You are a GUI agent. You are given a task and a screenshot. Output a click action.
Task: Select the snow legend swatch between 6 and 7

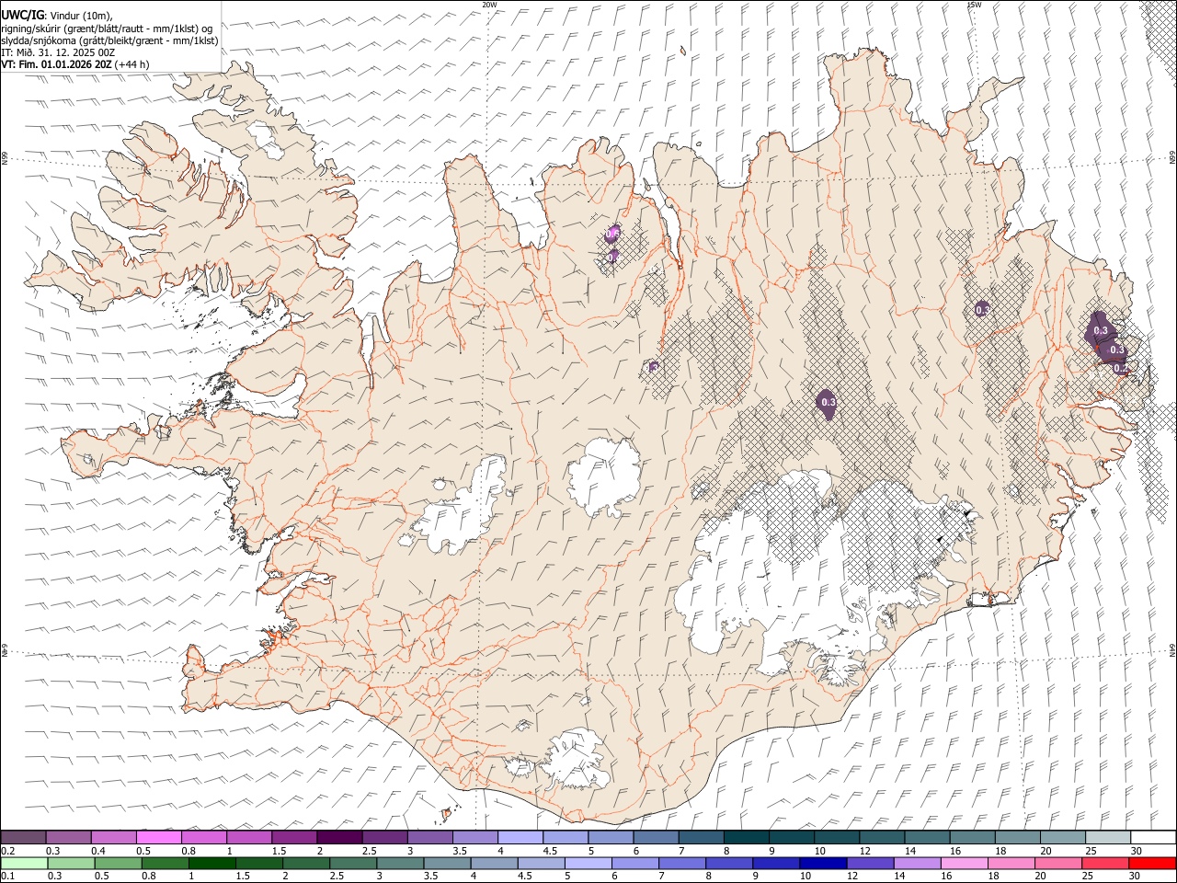656,837
